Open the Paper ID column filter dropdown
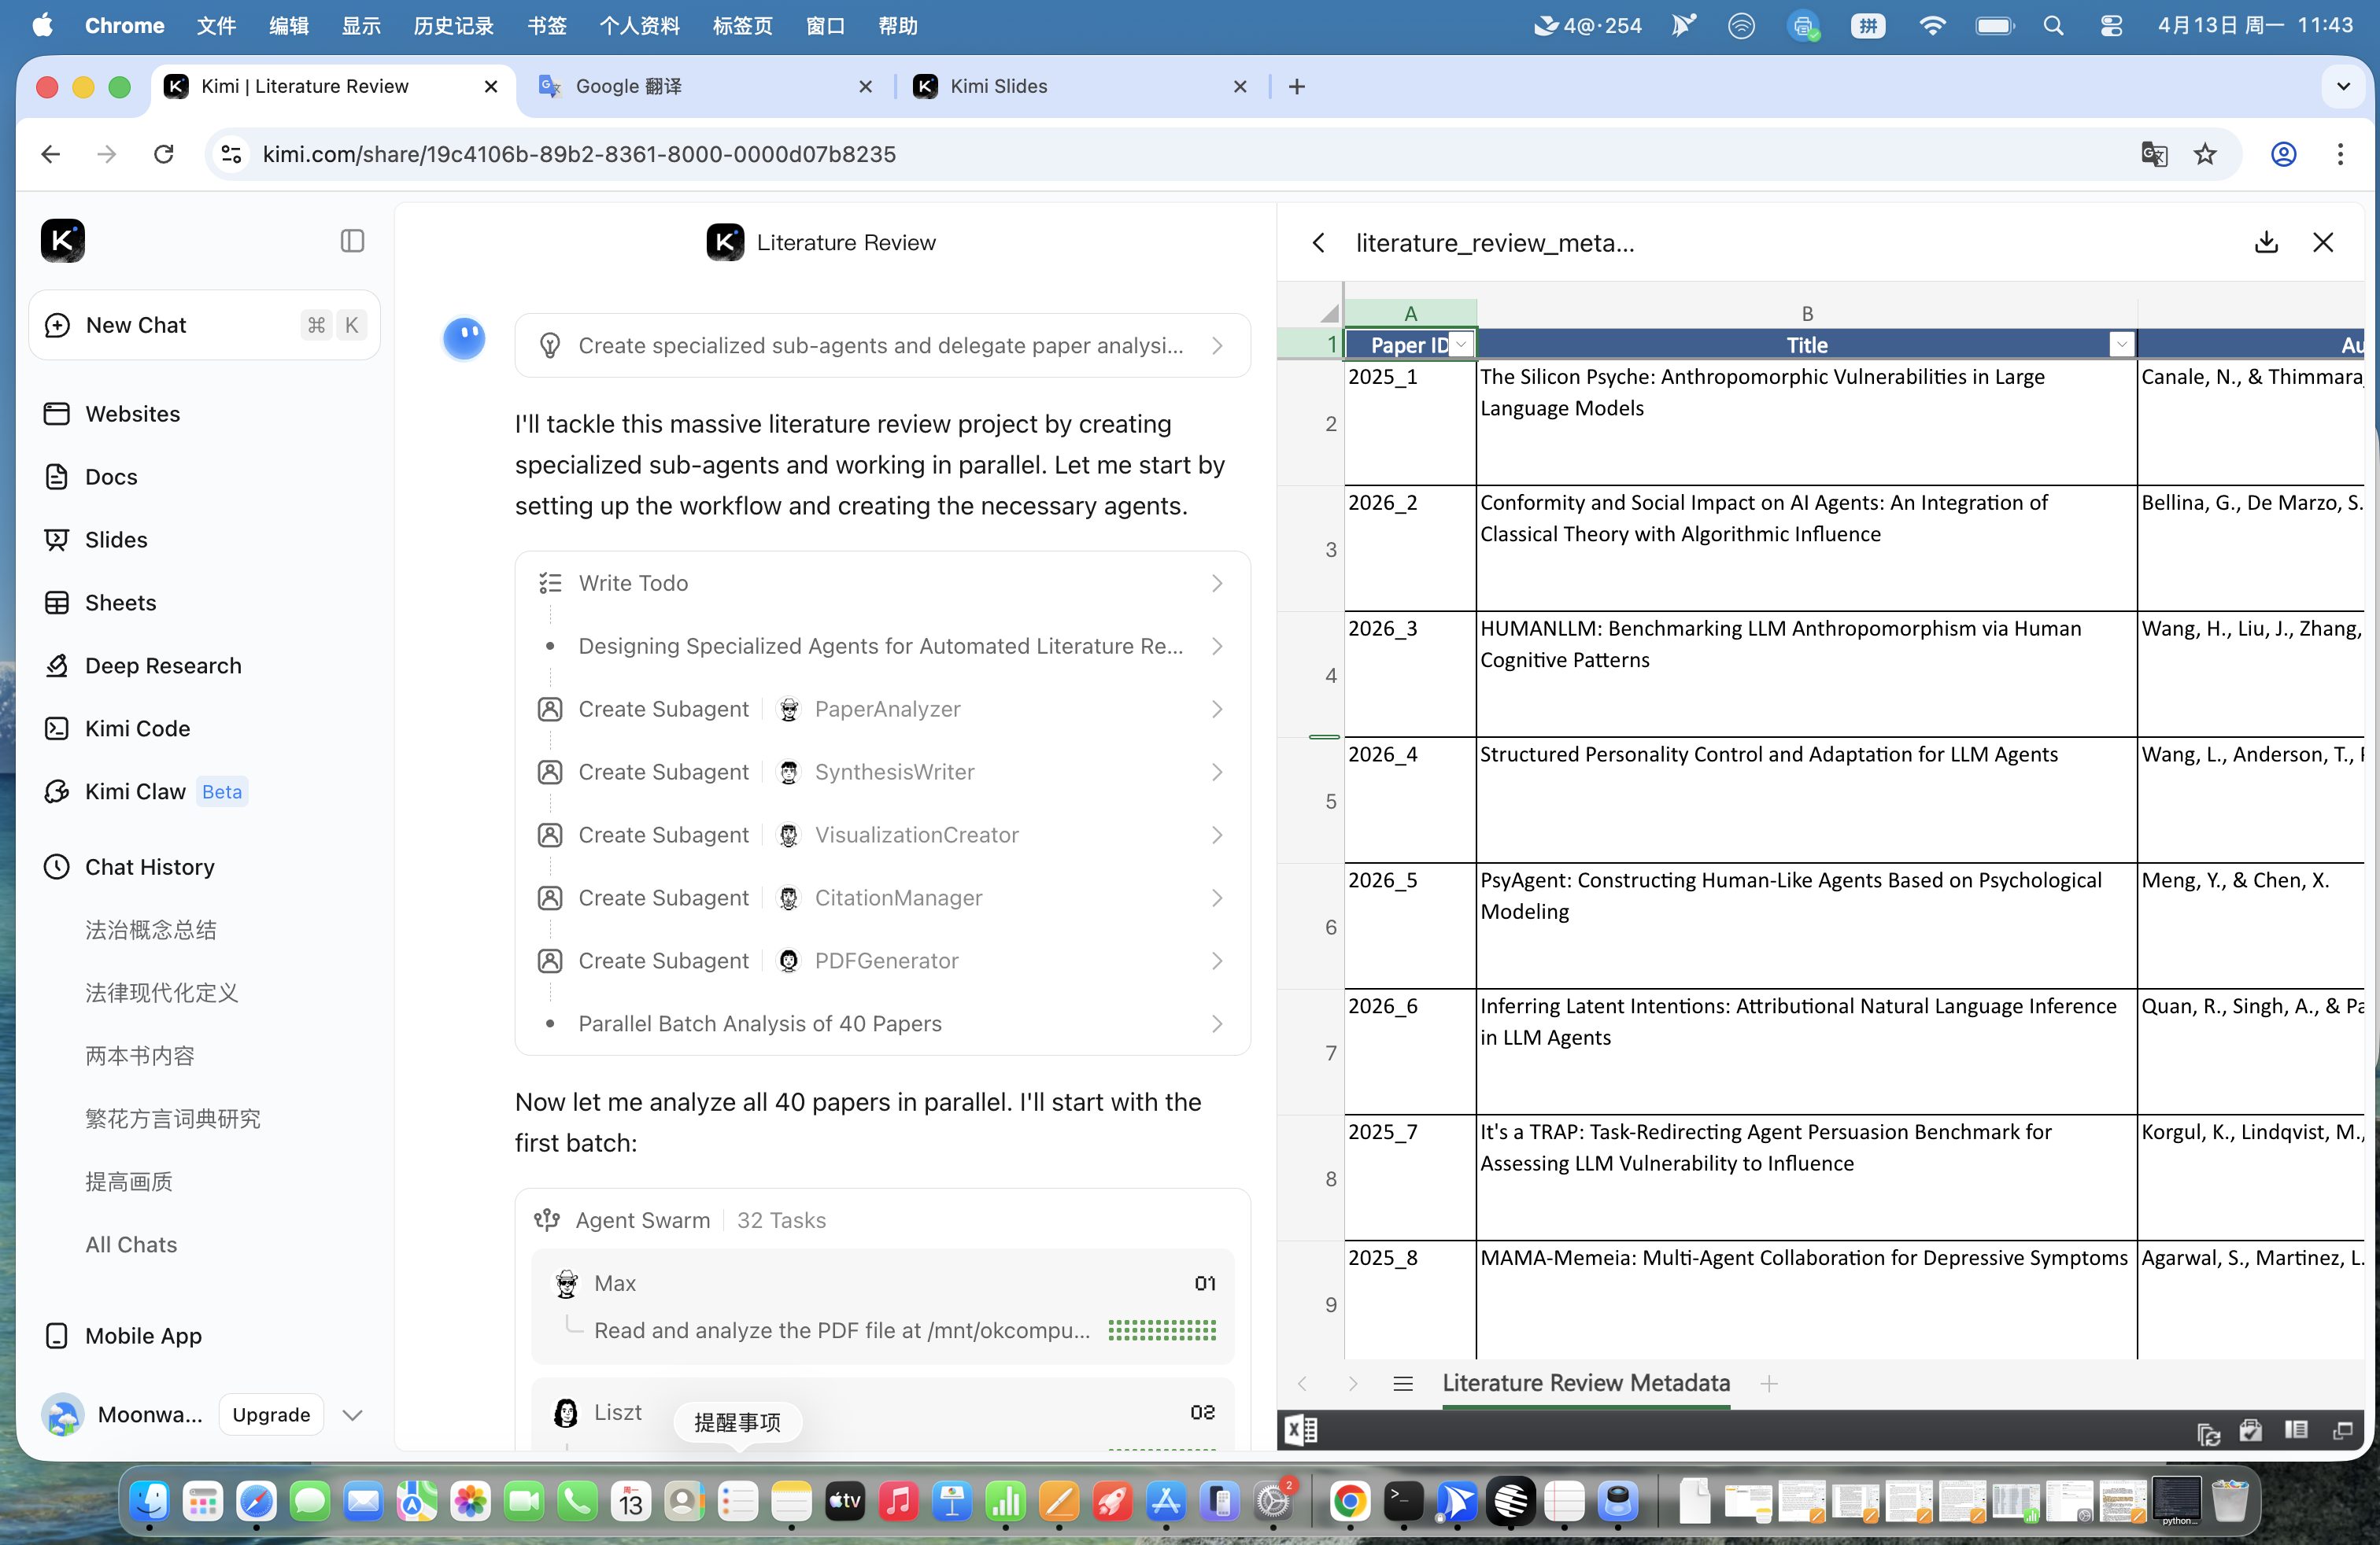The width and height of the screenshot is (2380, 1545). [1461, 345]
